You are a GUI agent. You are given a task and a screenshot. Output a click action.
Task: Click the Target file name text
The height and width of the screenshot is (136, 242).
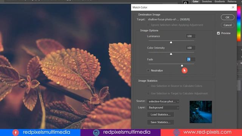[169, 19]
